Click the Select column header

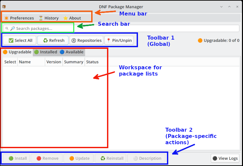coord(10,62)
